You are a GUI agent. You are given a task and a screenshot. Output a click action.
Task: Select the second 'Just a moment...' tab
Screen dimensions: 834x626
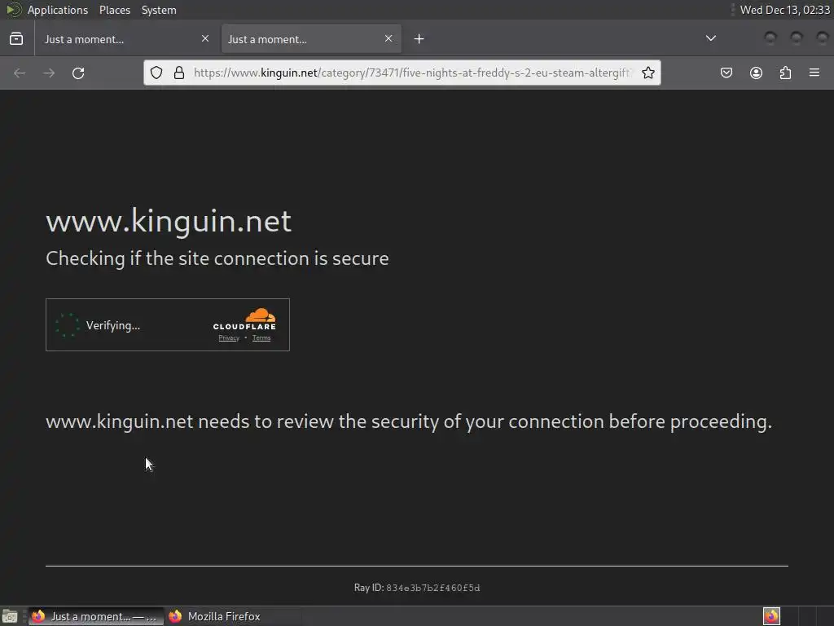pyautogui.click(x=311, y=39)
